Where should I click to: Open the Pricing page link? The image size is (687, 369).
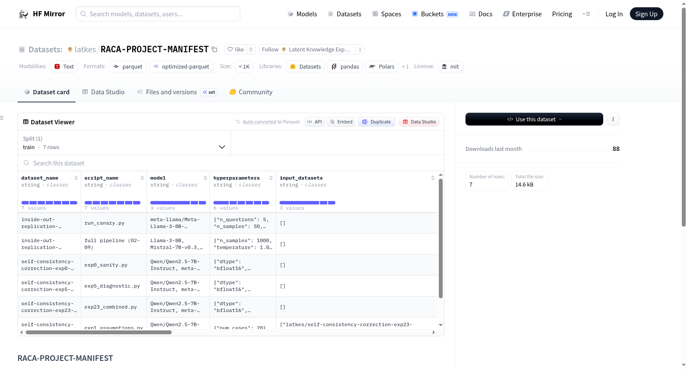(562, 14)
